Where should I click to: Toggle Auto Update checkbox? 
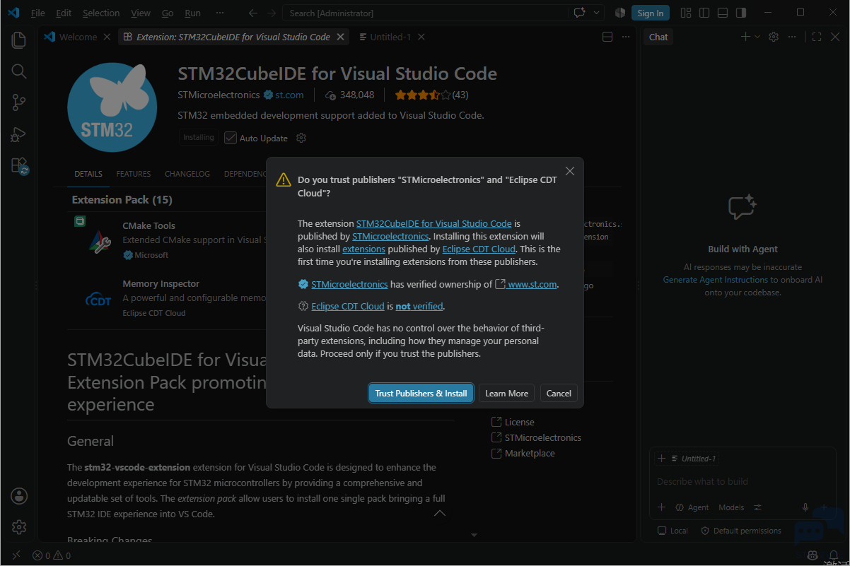pos(231,138)
